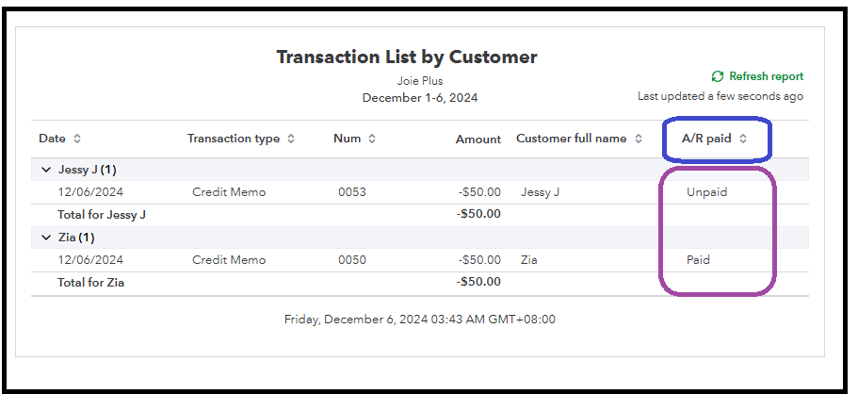Select the Unpaid status cell
The width and height of the screenshot is (858, 394).
coord(706,192)
